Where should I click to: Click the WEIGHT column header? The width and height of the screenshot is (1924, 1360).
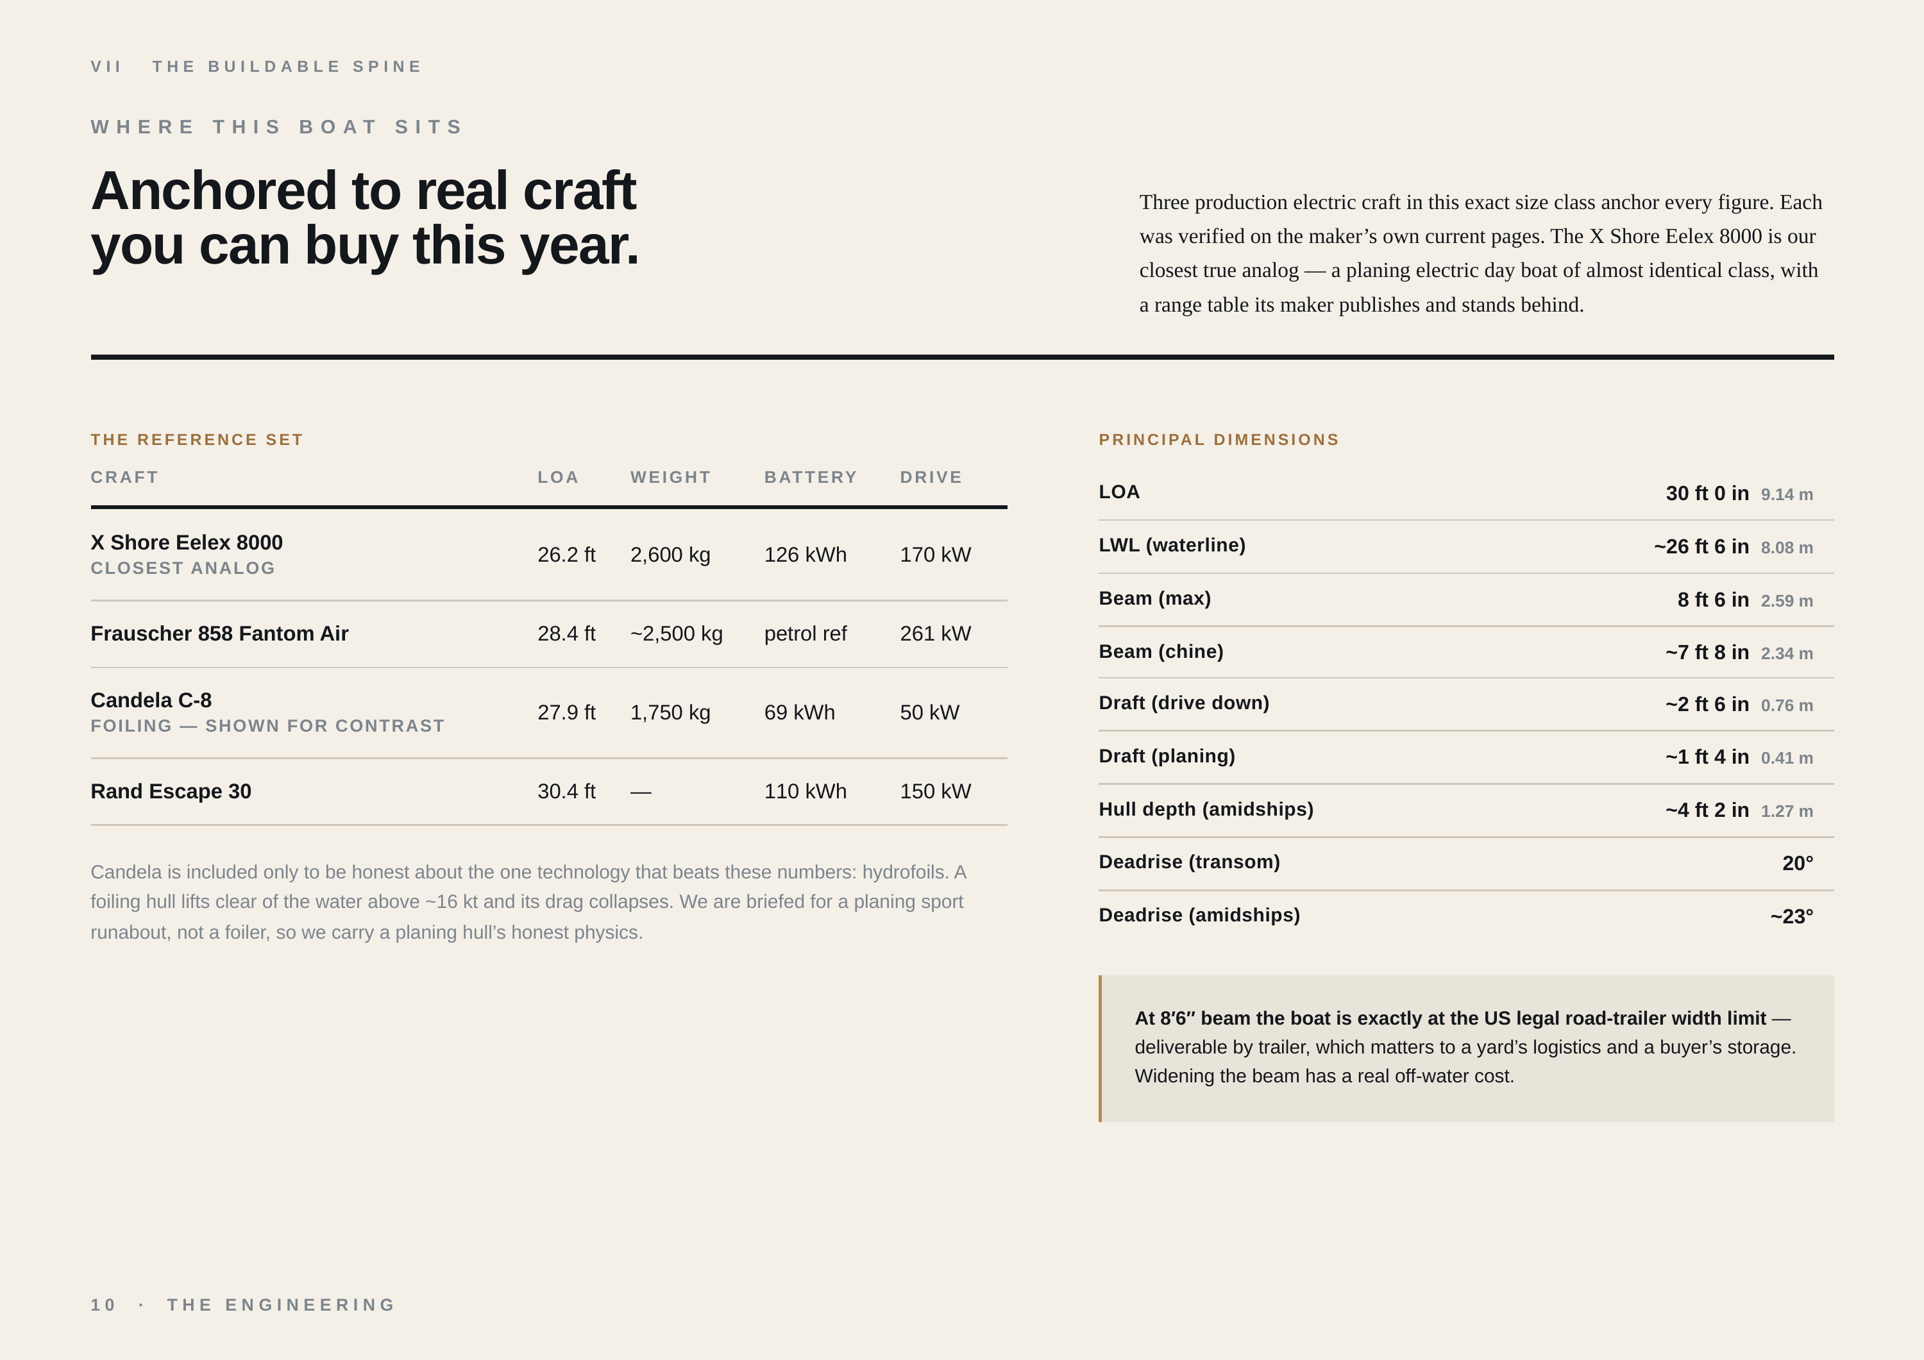[670, 477]
